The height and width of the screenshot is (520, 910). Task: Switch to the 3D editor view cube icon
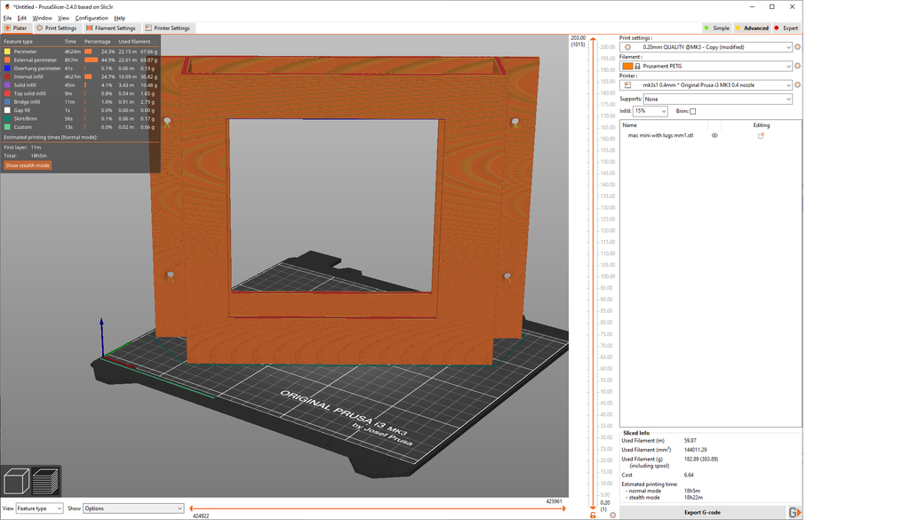click(16, 481)
